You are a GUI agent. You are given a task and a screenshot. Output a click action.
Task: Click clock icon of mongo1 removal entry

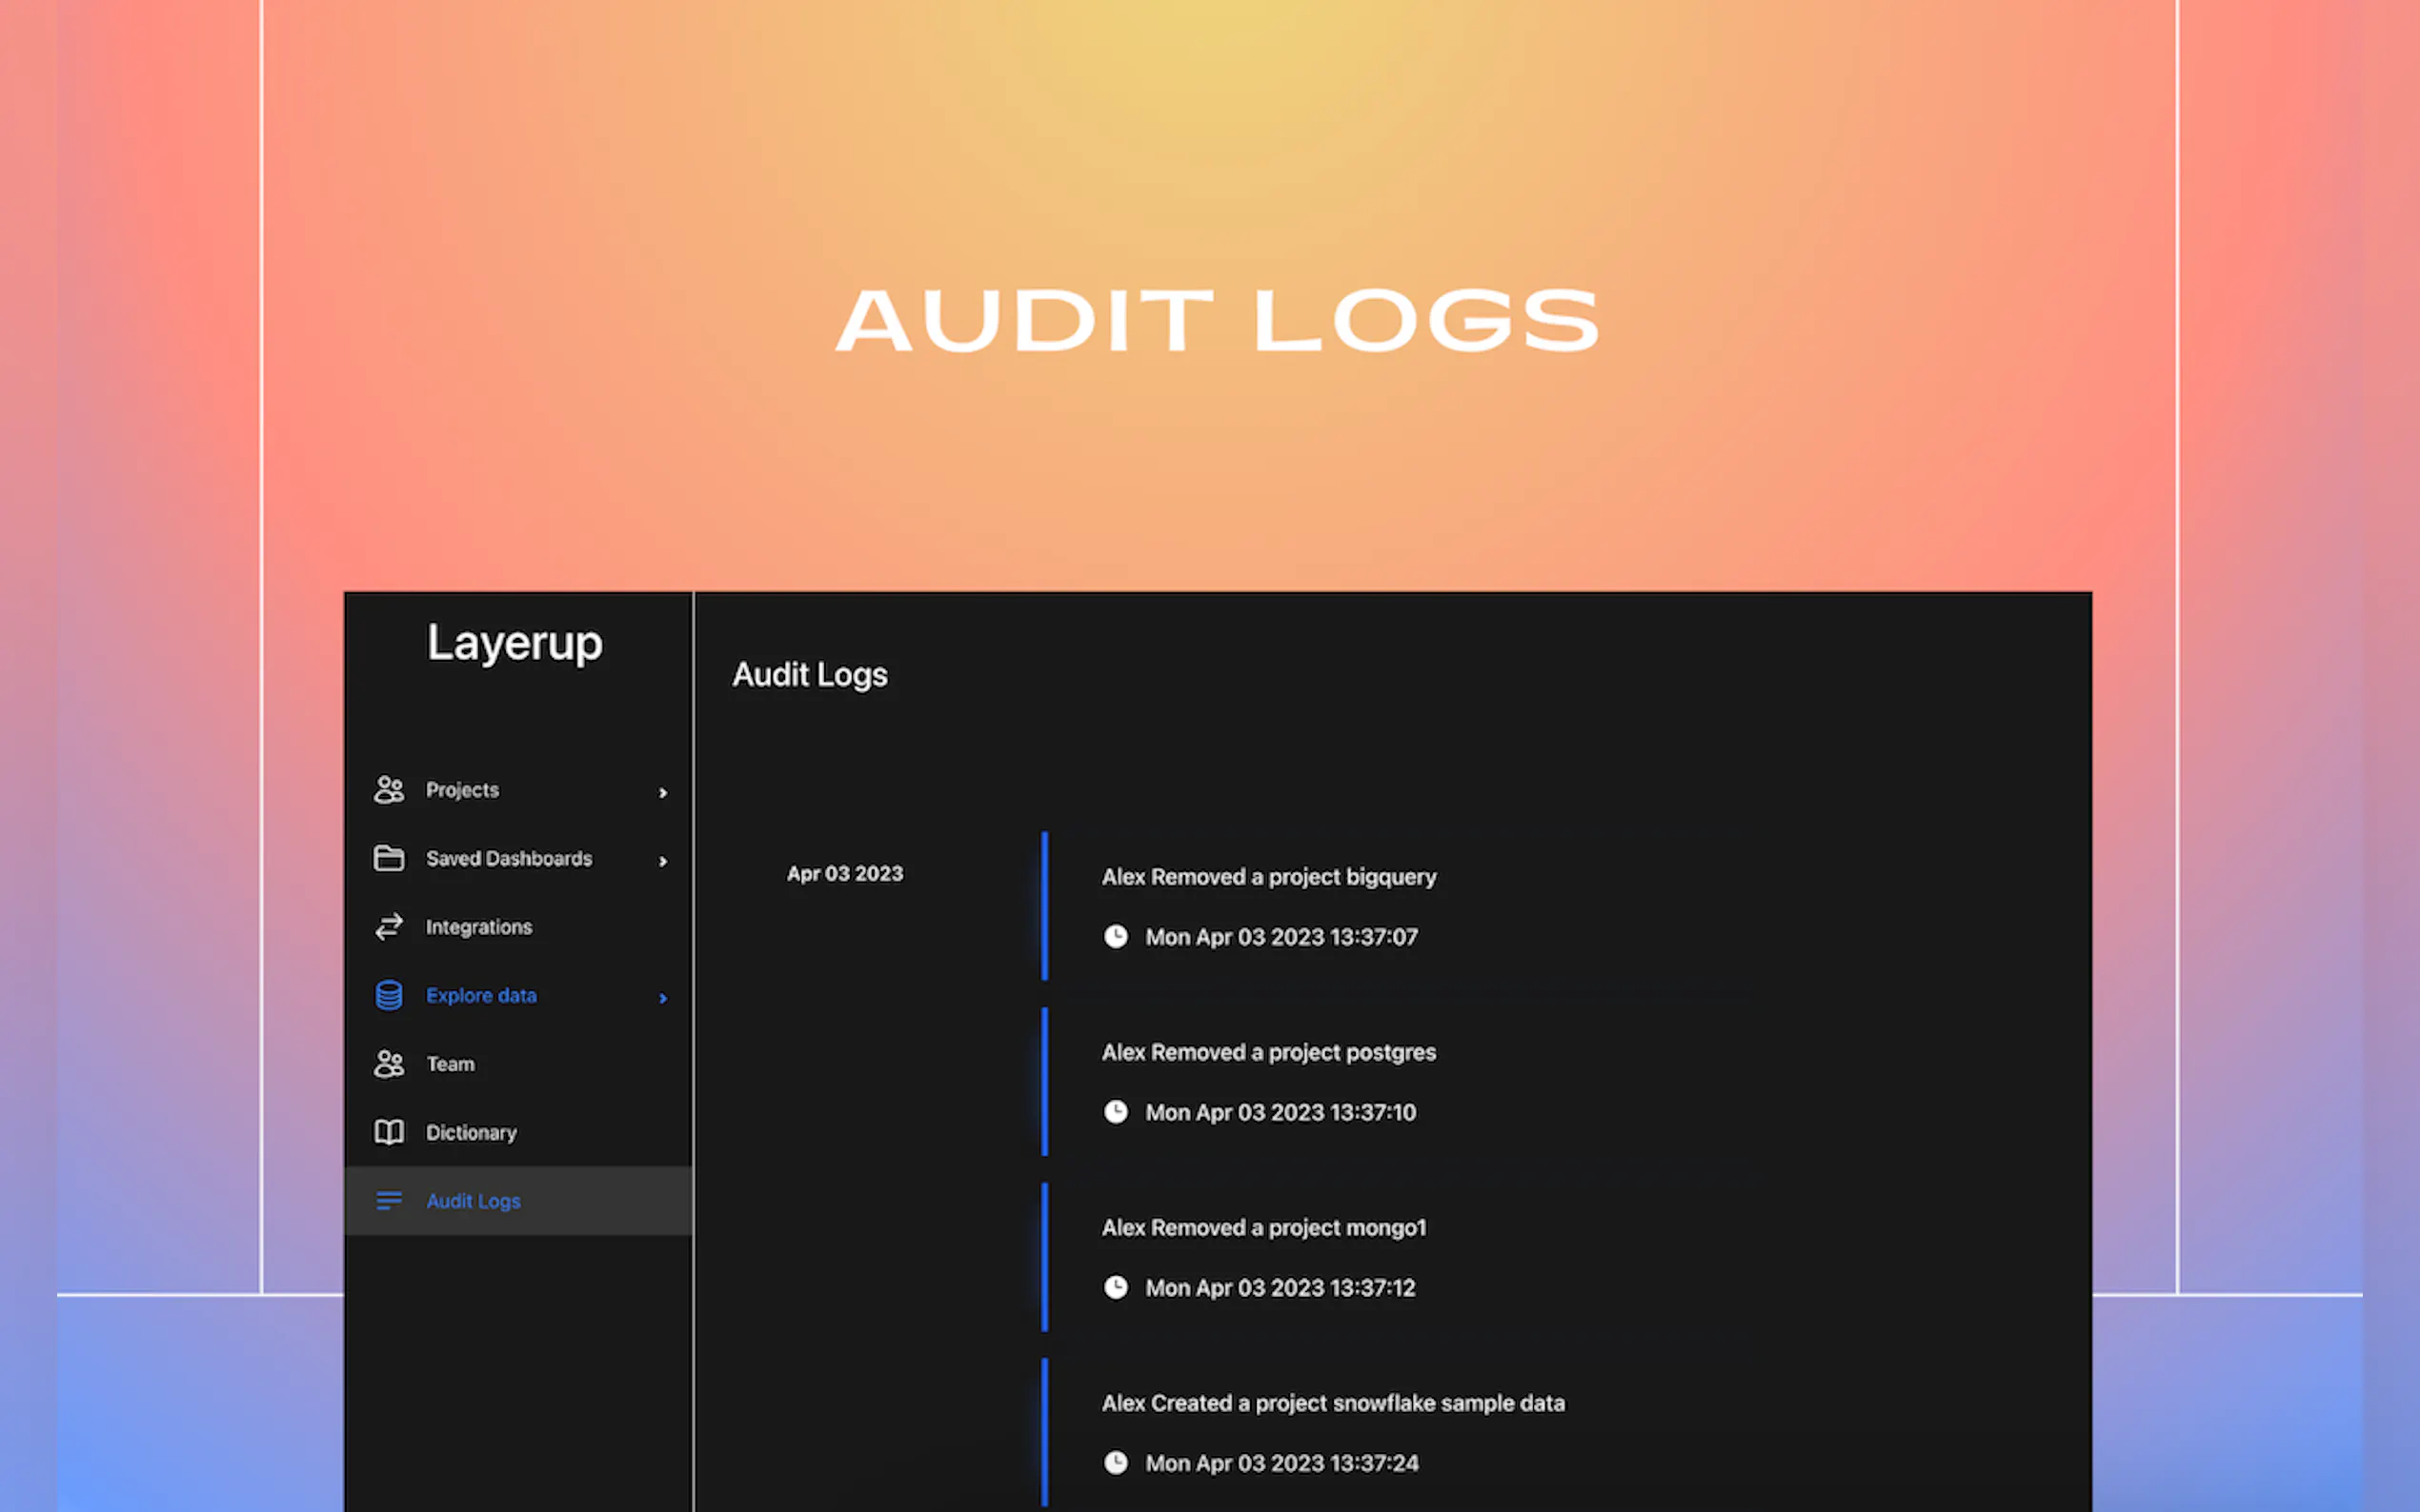point(1116,1287)
